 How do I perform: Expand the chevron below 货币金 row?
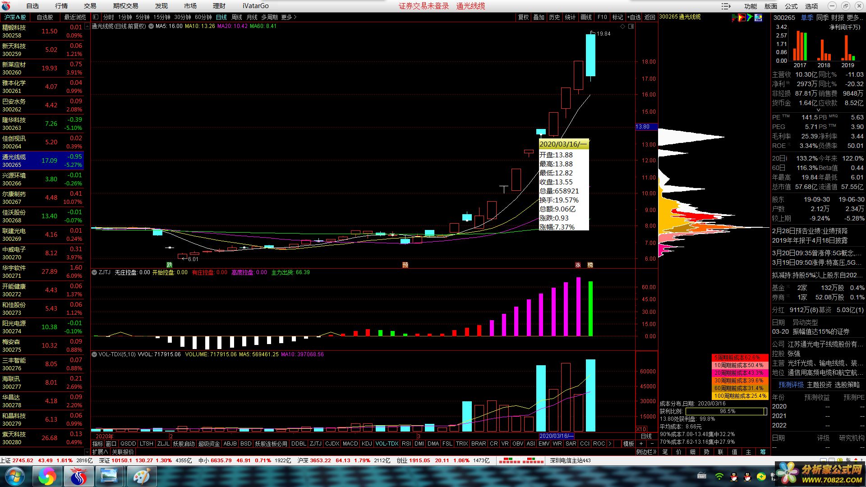[x=818, y=110]
